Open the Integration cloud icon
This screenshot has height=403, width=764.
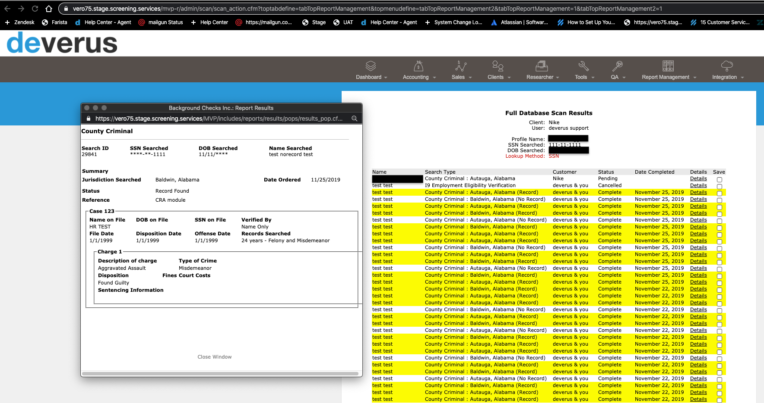(x=727, y=66)
